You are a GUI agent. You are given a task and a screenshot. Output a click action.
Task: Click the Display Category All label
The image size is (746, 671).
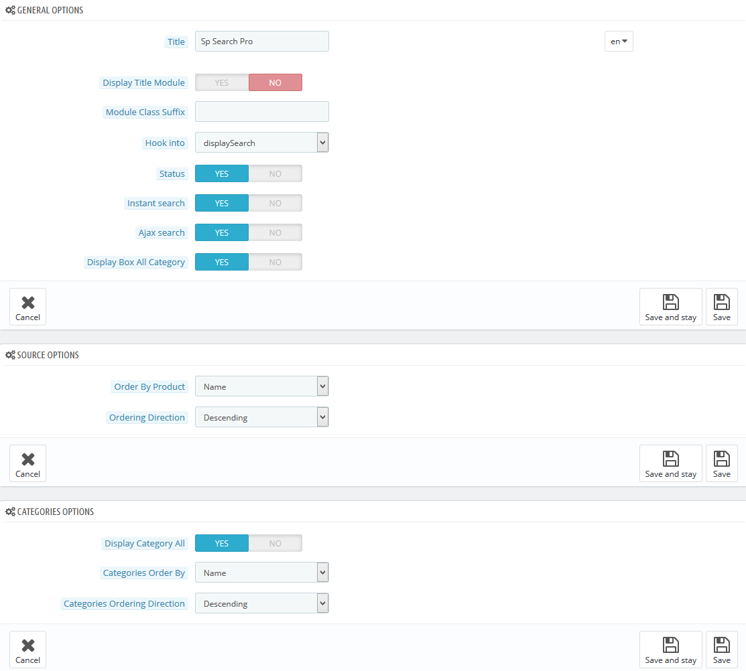(x=145, y=544)
